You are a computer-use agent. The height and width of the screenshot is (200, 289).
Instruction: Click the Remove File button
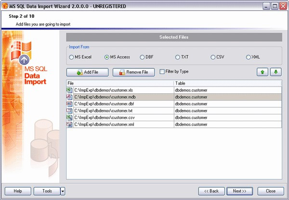tap(133, 72)
